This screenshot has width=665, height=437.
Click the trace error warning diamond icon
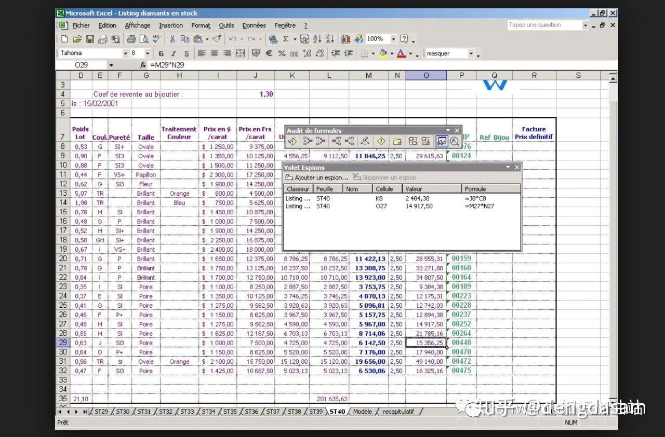pyautogui.click(x=381, y=141)
